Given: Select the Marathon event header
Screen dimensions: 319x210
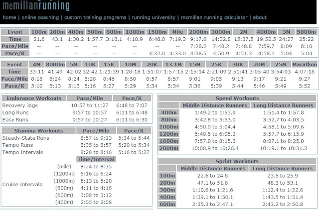Looking at the screenshot, I should coord(305,64).
